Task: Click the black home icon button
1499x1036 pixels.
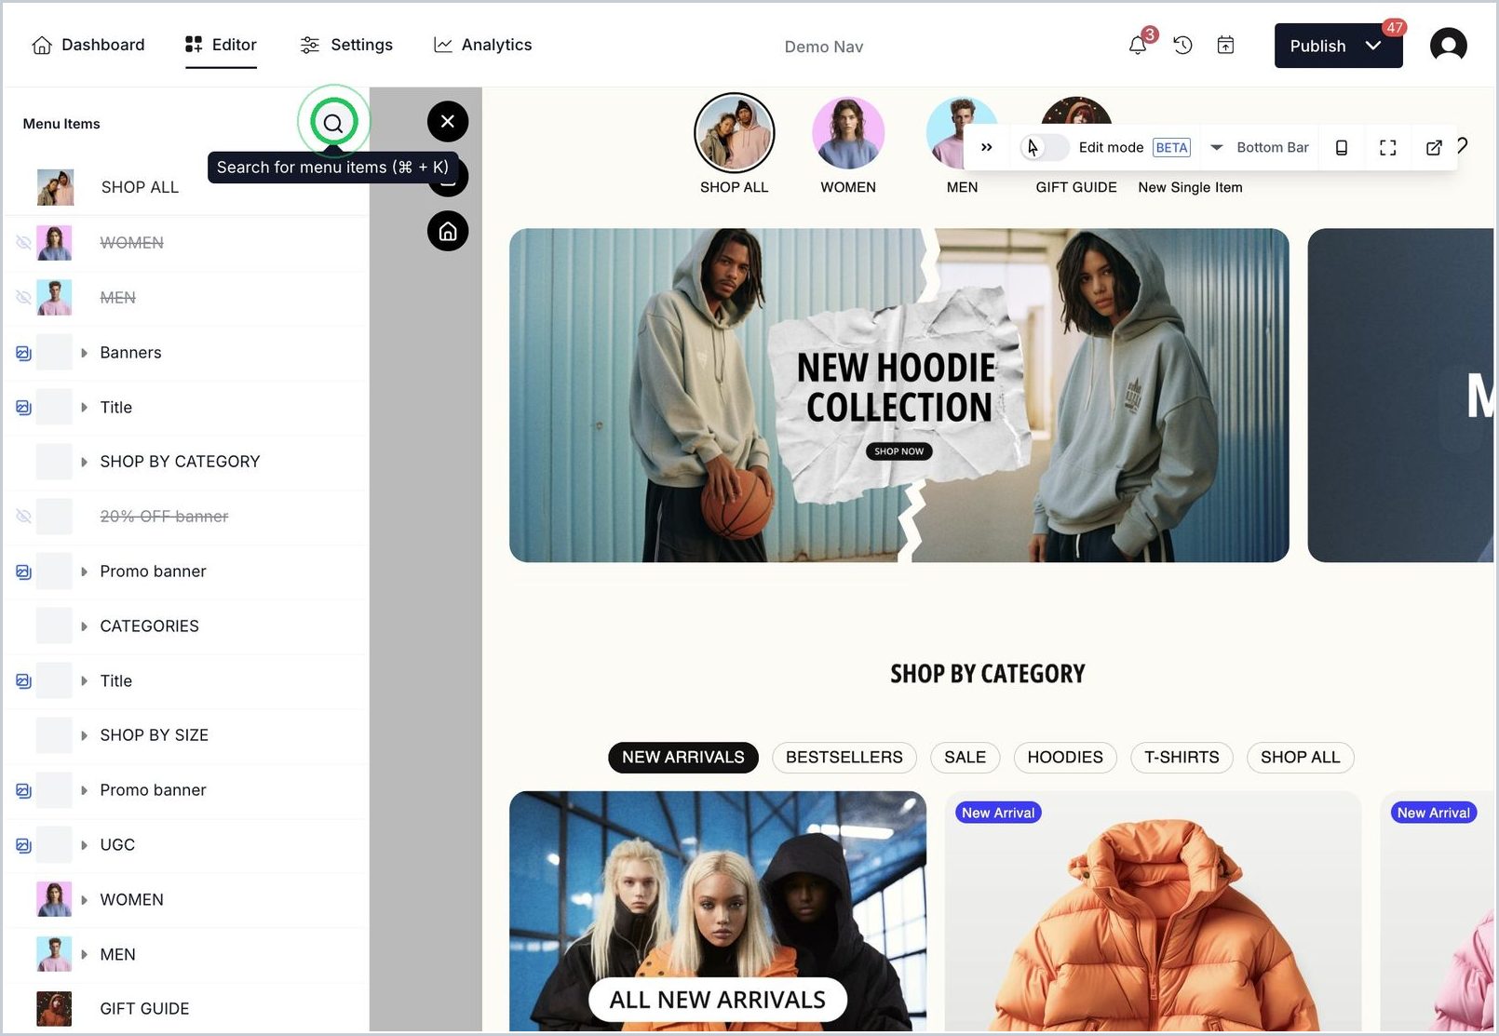Action: (x=448, y=231)
